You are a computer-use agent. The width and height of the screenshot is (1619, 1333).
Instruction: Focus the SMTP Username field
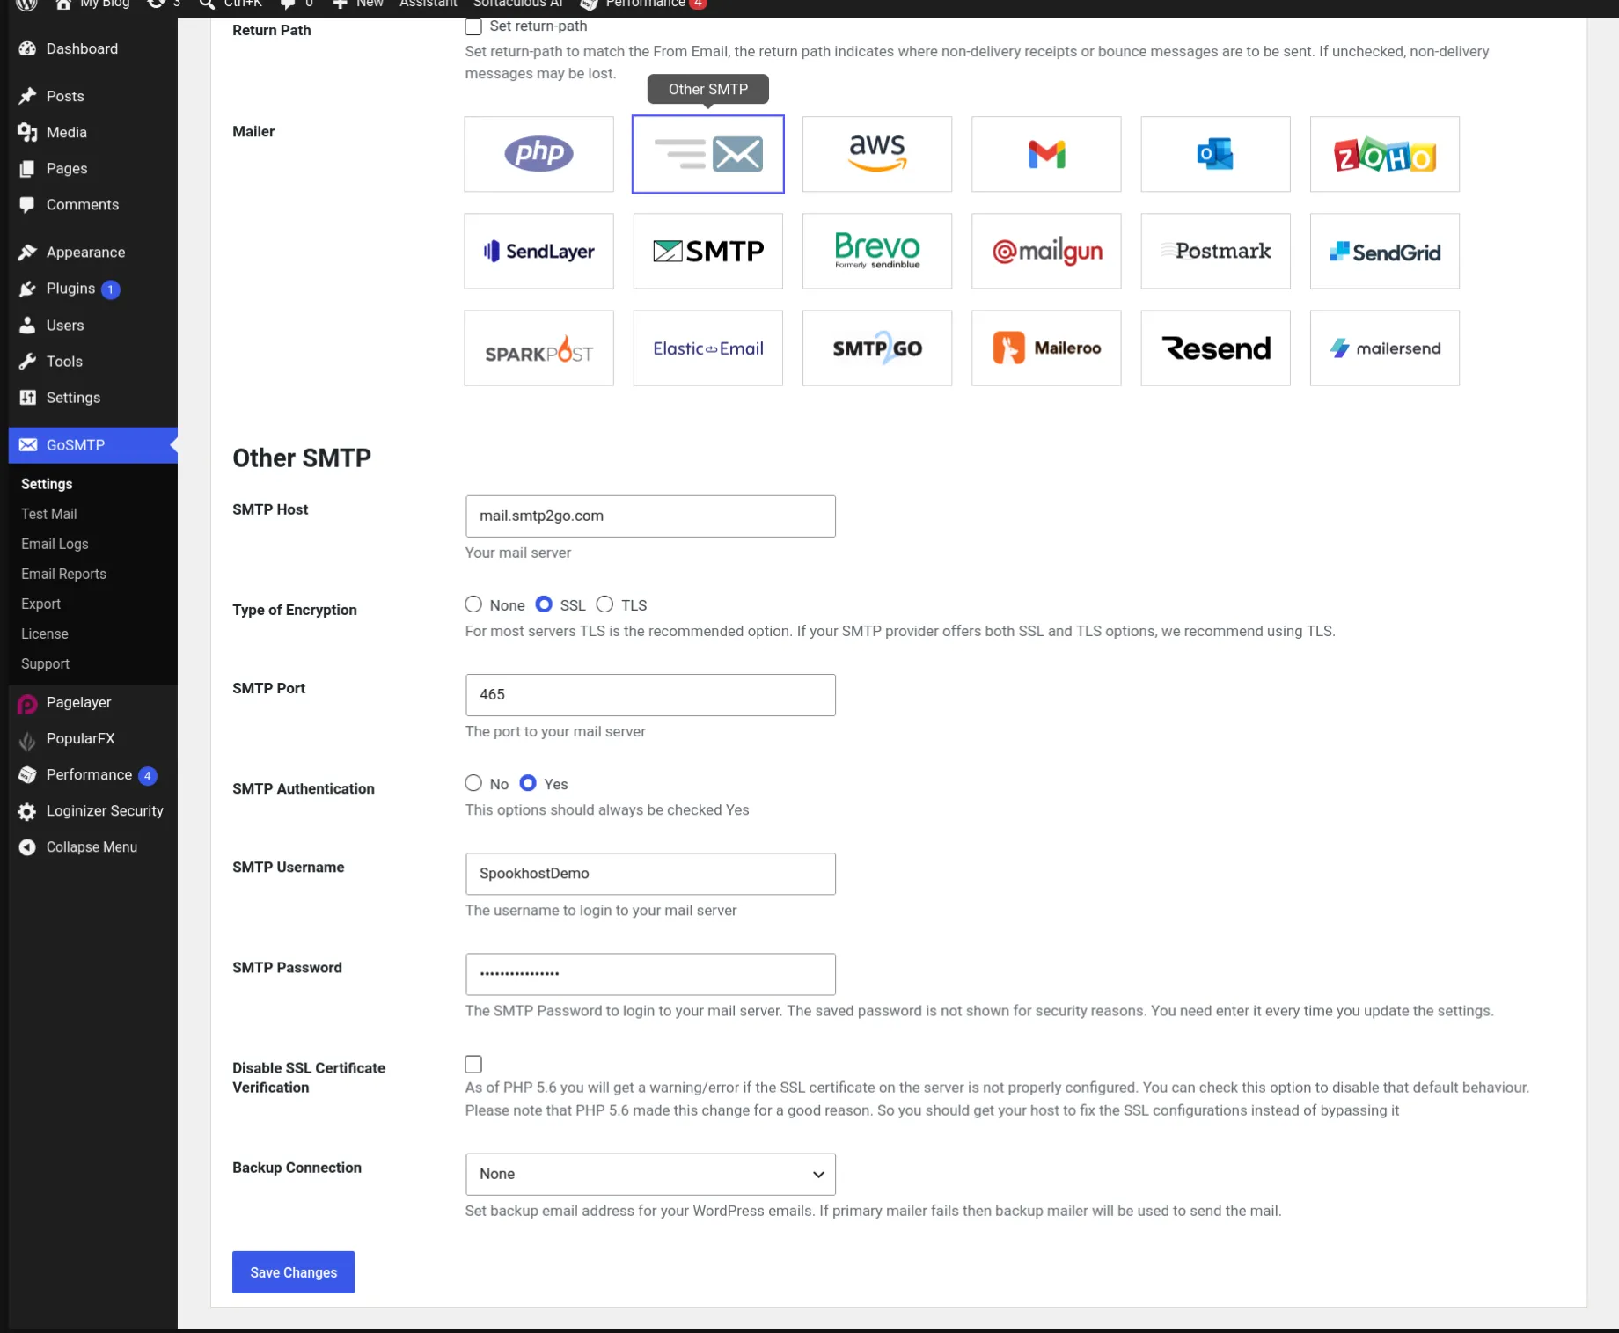pyautogui.click(x=650, y=874)
